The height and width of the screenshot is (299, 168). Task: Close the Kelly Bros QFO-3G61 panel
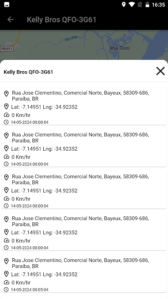click(x=161, y=71)
